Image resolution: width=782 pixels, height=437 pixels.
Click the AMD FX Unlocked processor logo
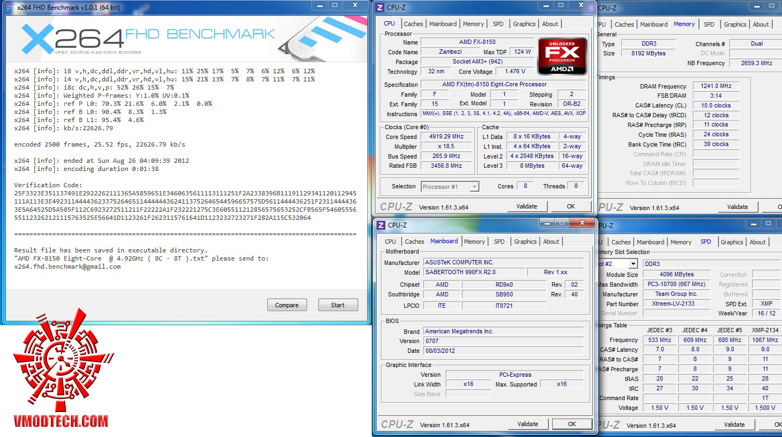(562, 56)
